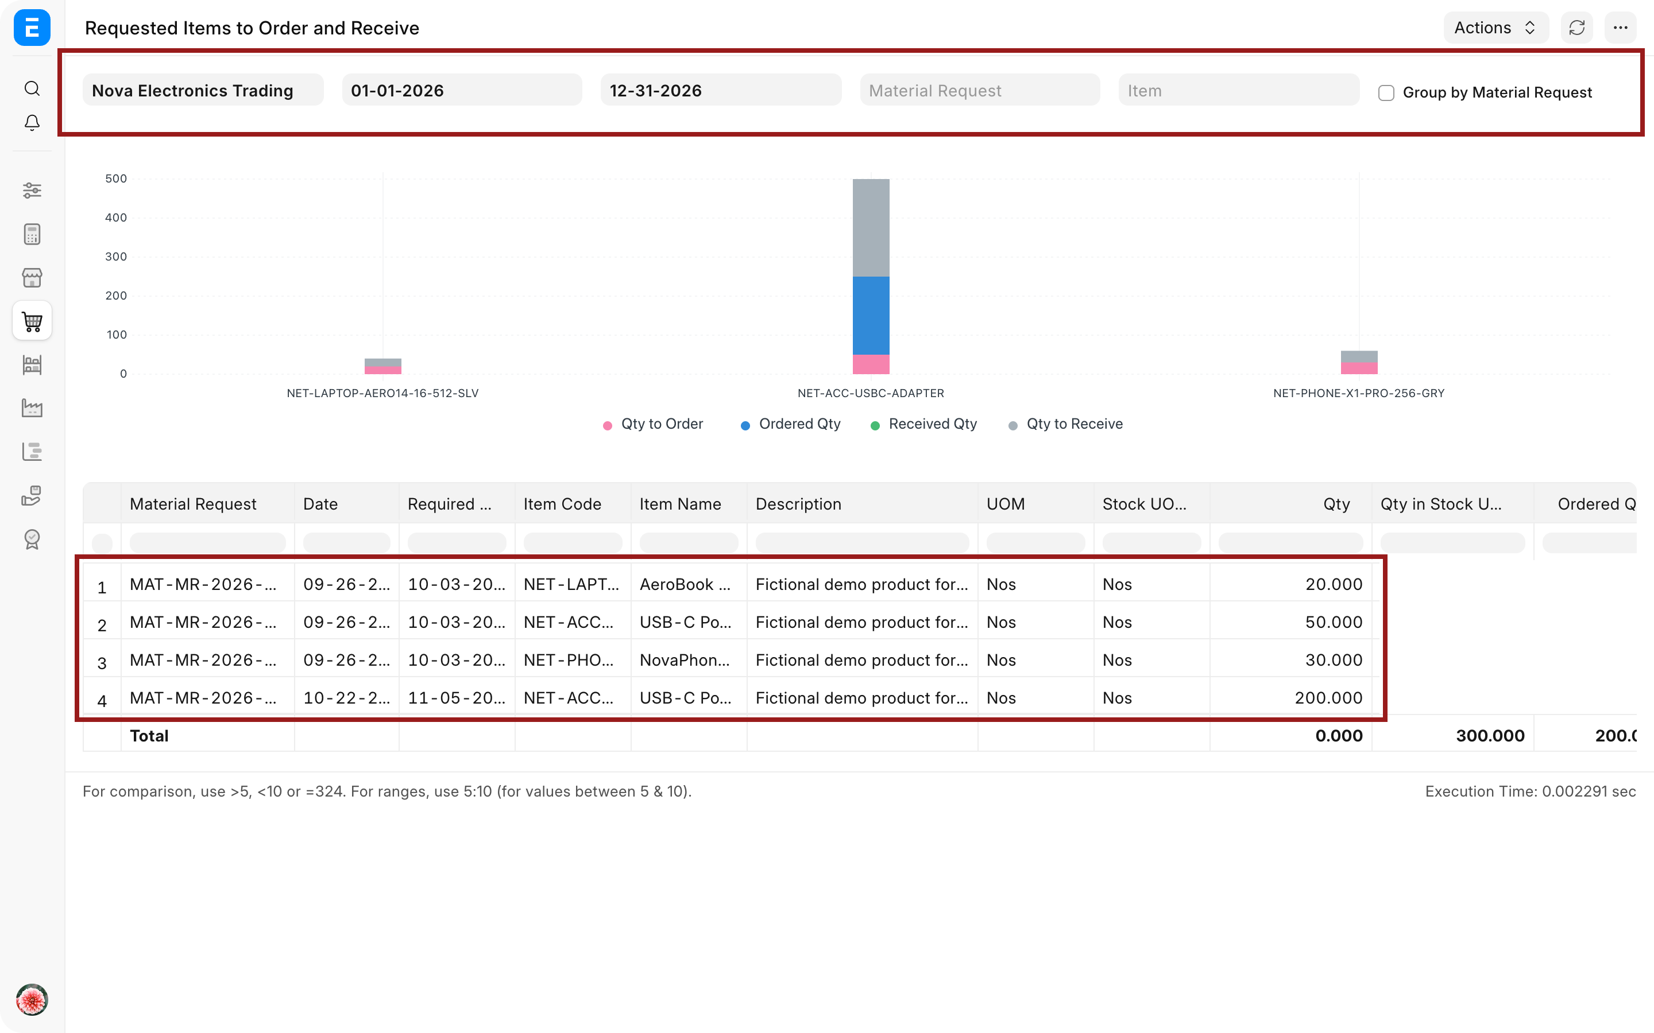Open the Nova Electronics Trading company field
Image resolution: width=1654 pixels, height=1033 pixels.
click(203, 90)
